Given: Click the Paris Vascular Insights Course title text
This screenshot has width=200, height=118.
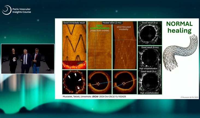Looking at the screenshot, I should pos(22,10).
